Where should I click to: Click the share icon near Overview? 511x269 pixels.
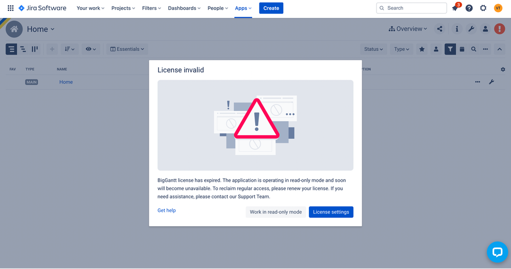click(439, 29)
